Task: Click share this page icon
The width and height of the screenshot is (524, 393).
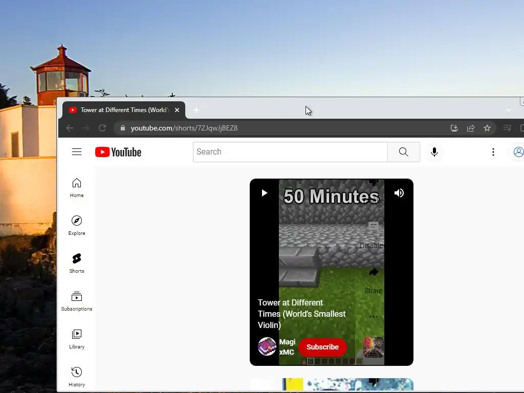Action: 471,128
